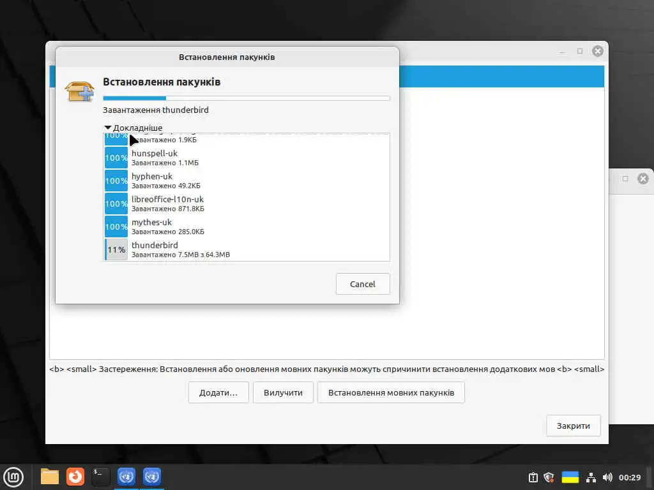Select the thunderbird package row

(247, 249)
